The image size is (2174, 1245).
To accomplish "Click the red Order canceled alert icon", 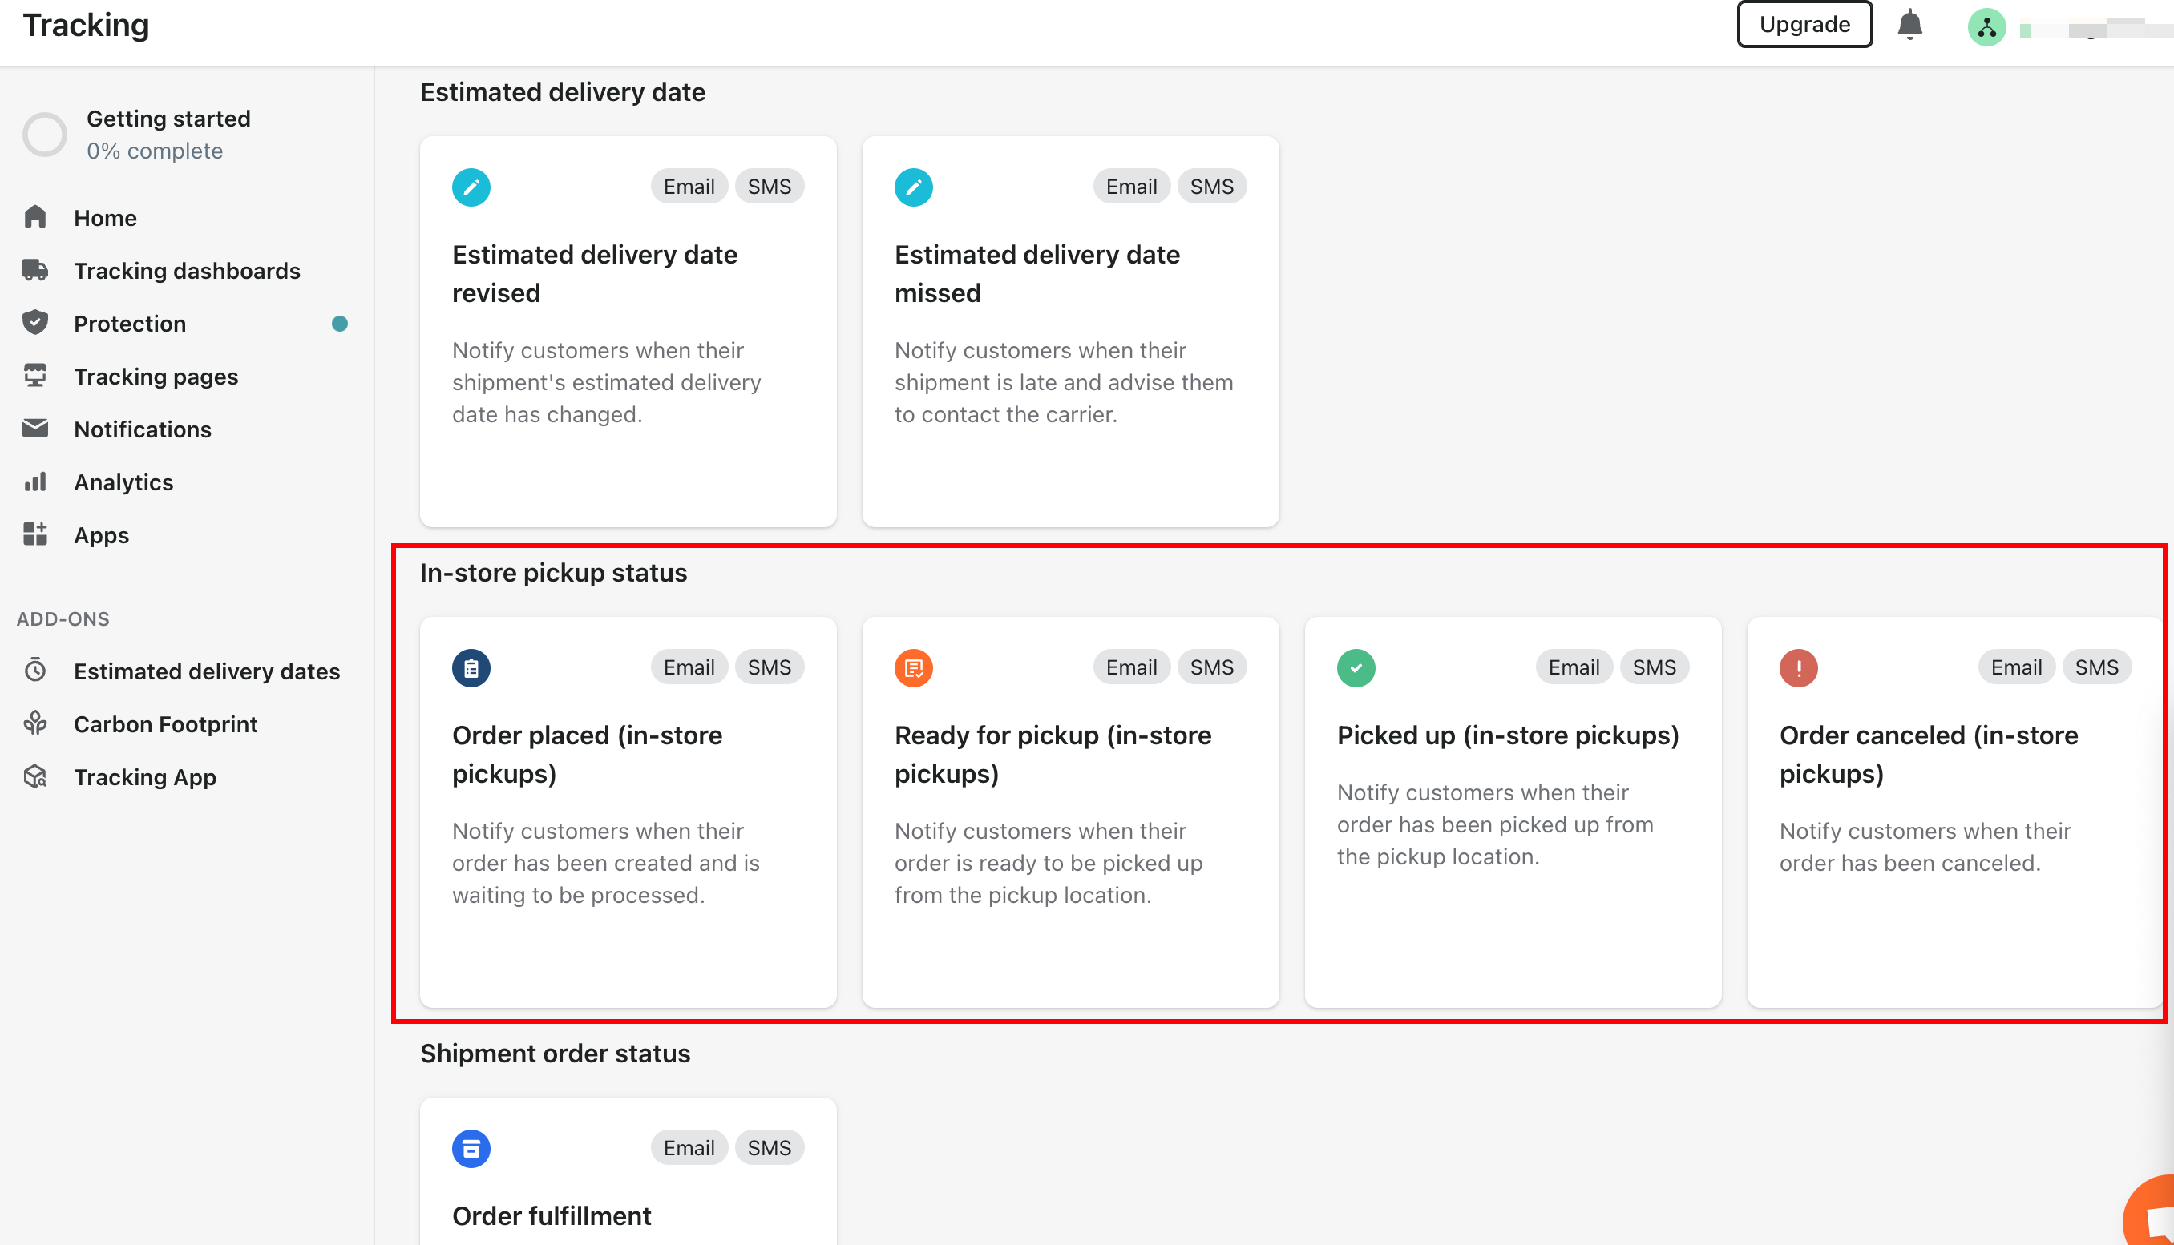I will coord(1797,667).
